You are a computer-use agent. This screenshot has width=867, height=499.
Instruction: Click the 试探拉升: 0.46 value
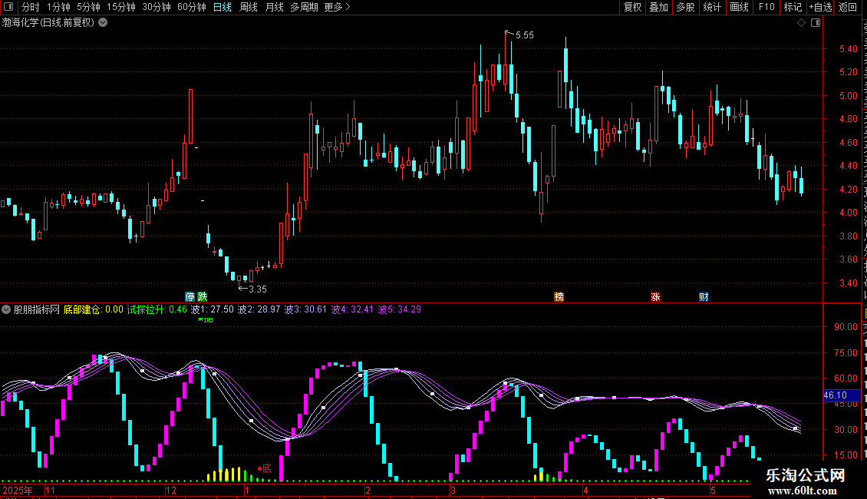point(157,310)
